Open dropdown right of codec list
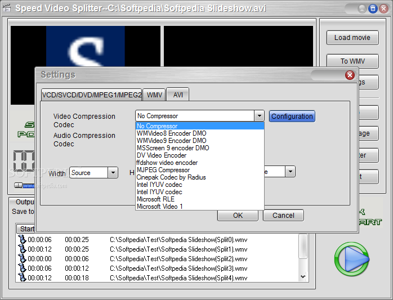Image resolution: width=393 pixels, height=300 pixels. click(x=290, y=172)
